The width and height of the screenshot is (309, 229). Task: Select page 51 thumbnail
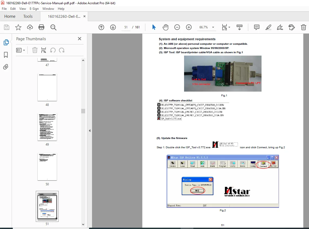click(47, 206)
